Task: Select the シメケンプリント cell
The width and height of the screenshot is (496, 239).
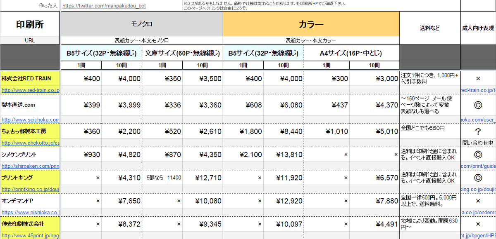Action: coord(30,155)
